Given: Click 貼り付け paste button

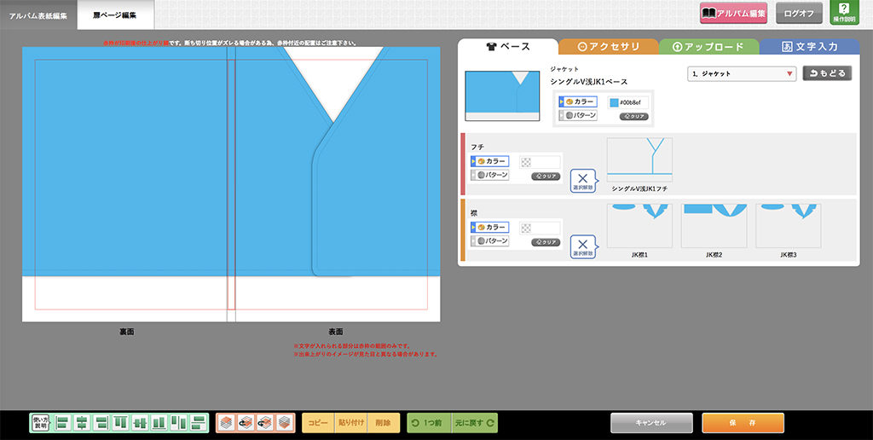Looking at the screenshot, I should click(350, 423).
